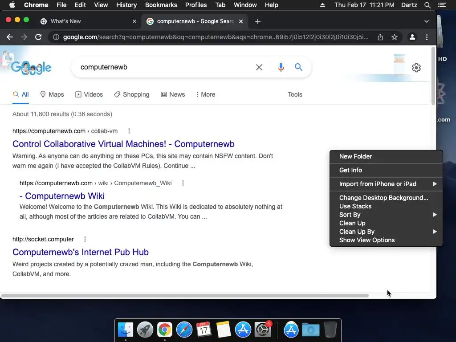
Task: Share this page via the share icon
Action: point(380,37)
